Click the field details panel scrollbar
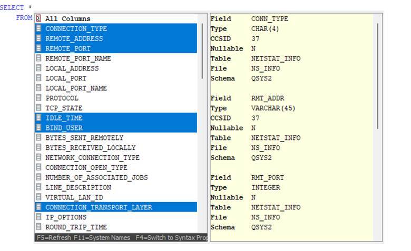Screen dimensions: 411x251 (378, 74)
